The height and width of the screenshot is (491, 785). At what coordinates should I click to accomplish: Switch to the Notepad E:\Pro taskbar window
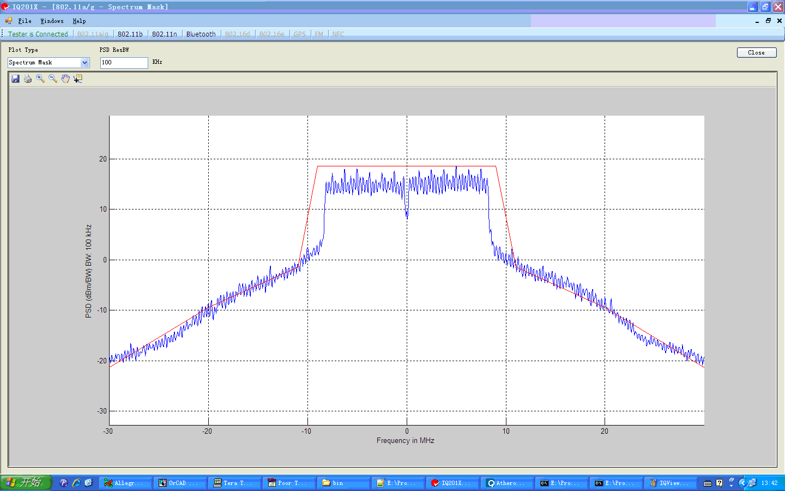pyautogui.click(x=398, y=483)
